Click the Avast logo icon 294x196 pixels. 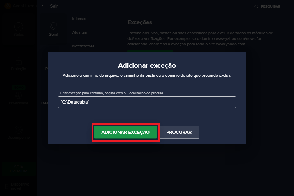[x=8, y=6]
